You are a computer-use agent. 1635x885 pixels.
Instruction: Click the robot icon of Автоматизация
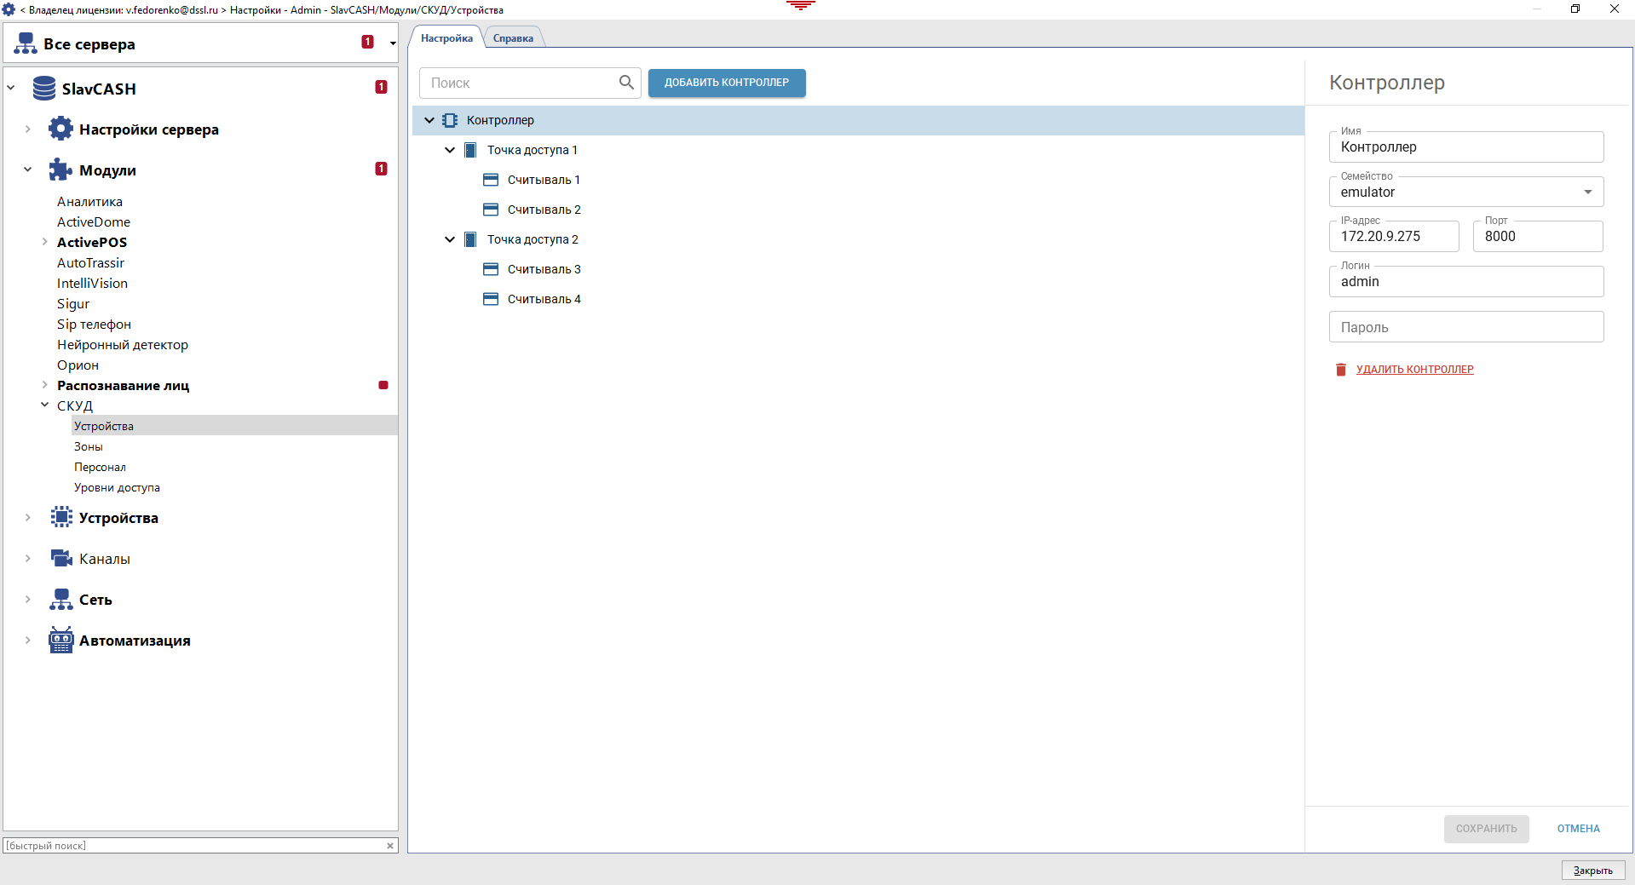(60, 641)
